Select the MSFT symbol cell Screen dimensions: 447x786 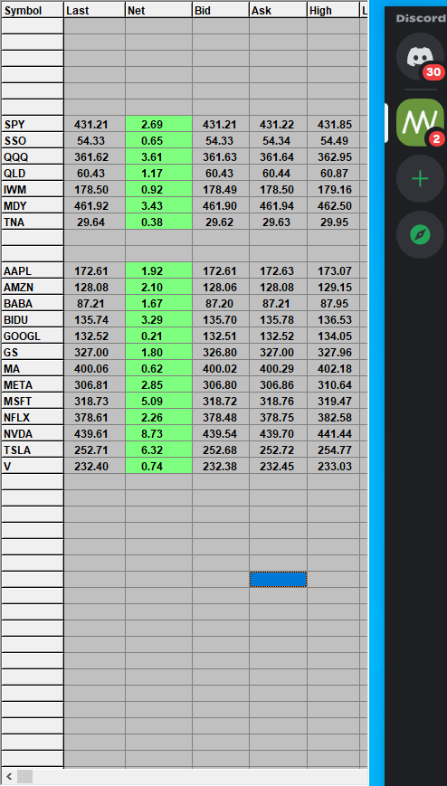pyautogui.click(x=33, y=401)
